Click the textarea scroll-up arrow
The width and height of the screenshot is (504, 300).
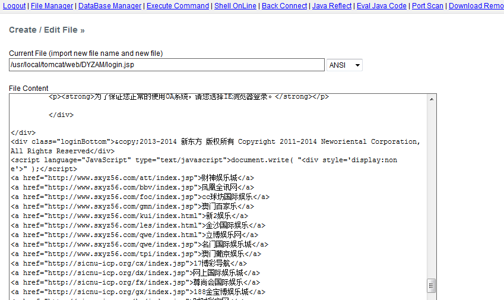tap(432, 99)
